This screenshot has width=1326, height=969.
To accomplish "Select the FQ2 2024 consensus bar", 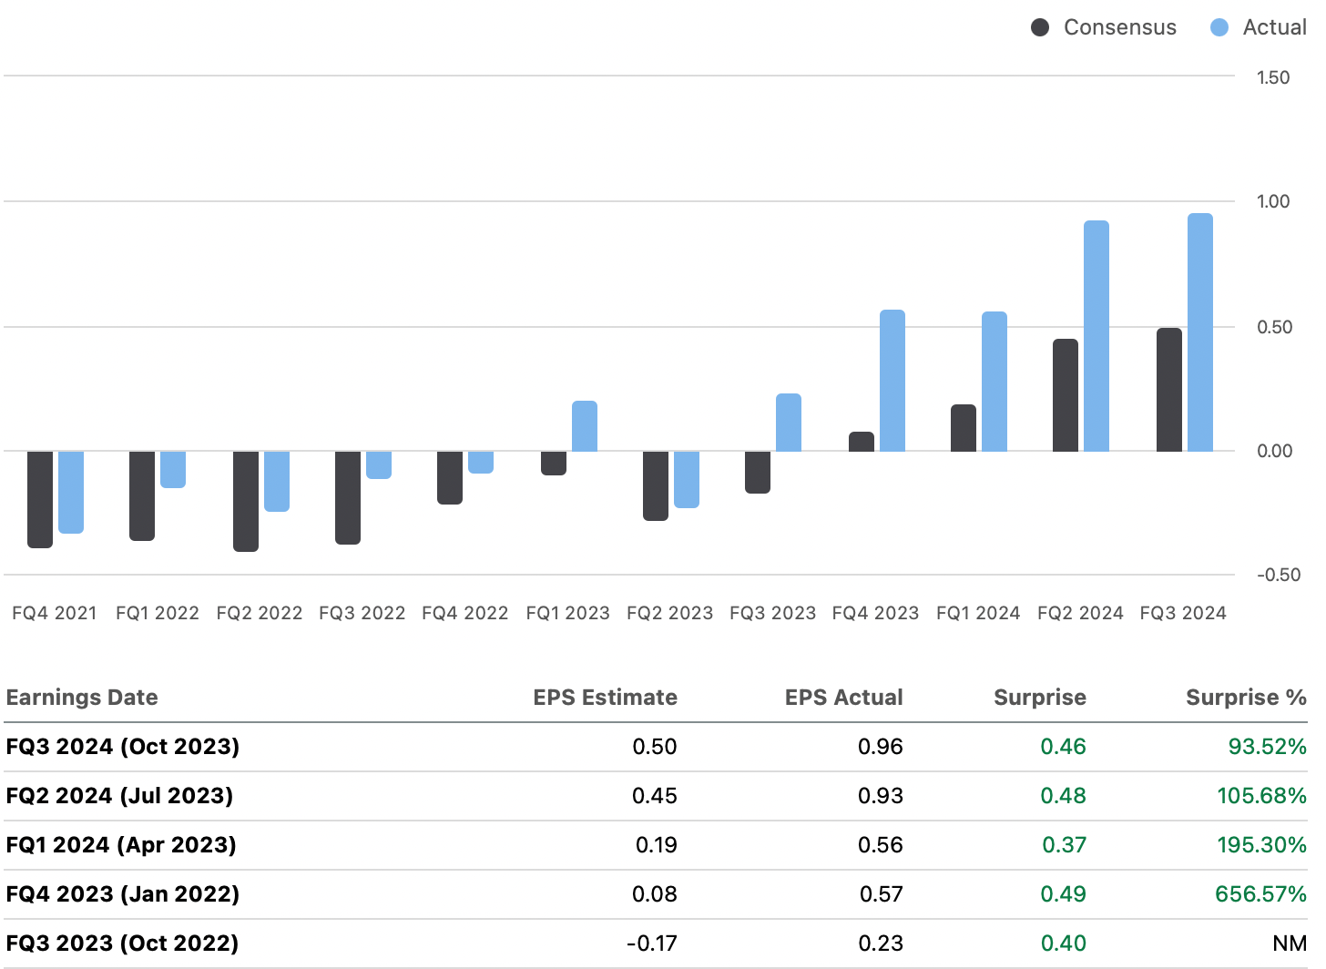I will coord(1064,392).
